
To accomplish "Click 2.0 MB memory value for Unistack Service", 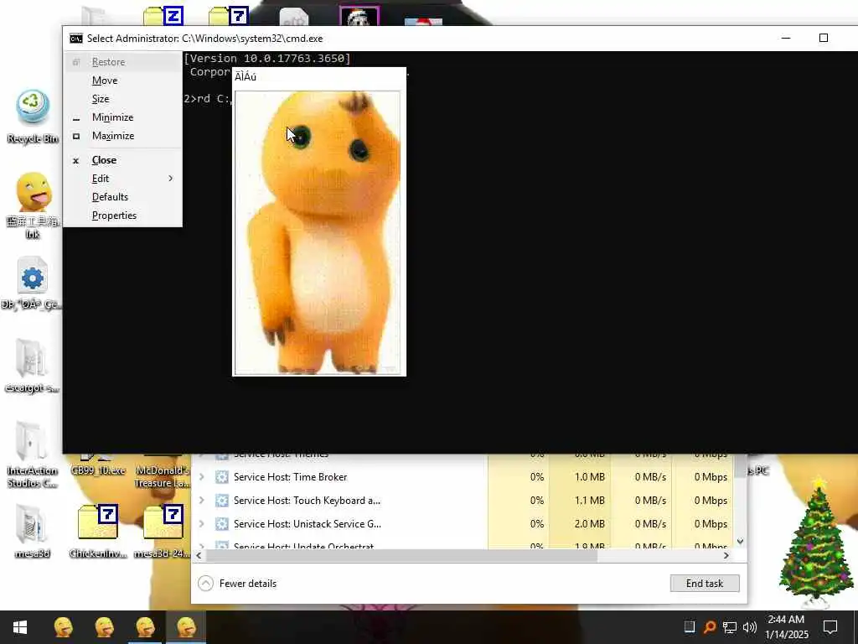I will [590, 524].
